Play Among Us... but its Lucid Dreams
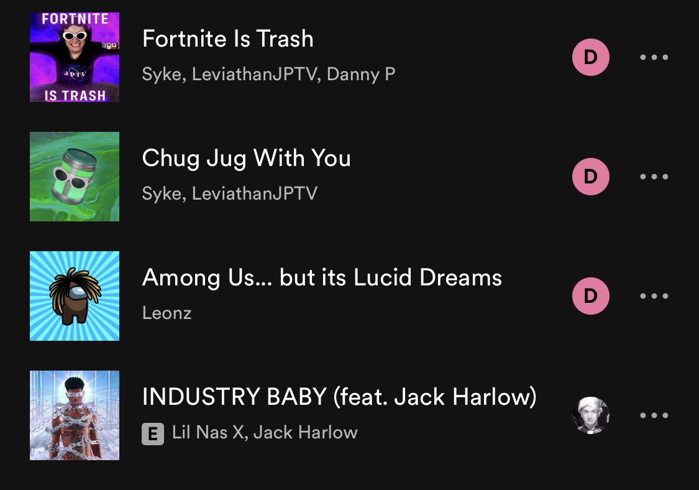The height and width of the screenshot is (490, 699). tap(322, 277)
